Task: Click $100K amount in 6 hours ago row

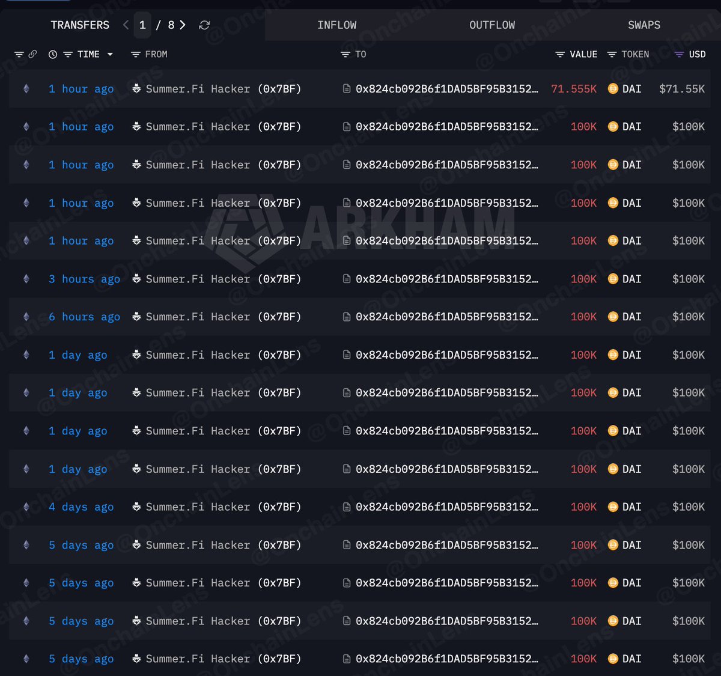Action: (x=689, y=317)
